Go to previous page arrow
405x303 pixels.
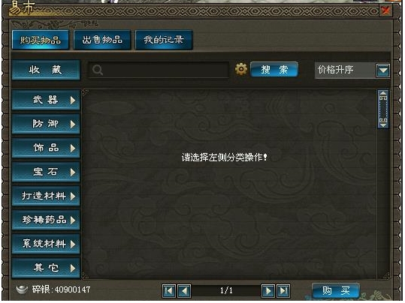pyautogui.click(x=184, y=291)
